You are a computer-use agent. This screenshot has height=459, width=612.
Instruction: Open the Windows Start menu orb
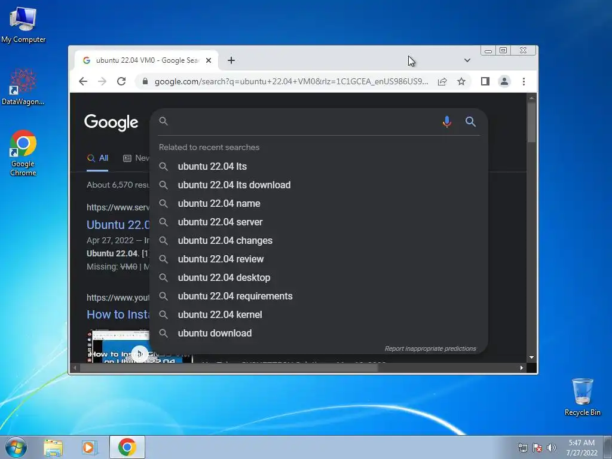(16, 447)
